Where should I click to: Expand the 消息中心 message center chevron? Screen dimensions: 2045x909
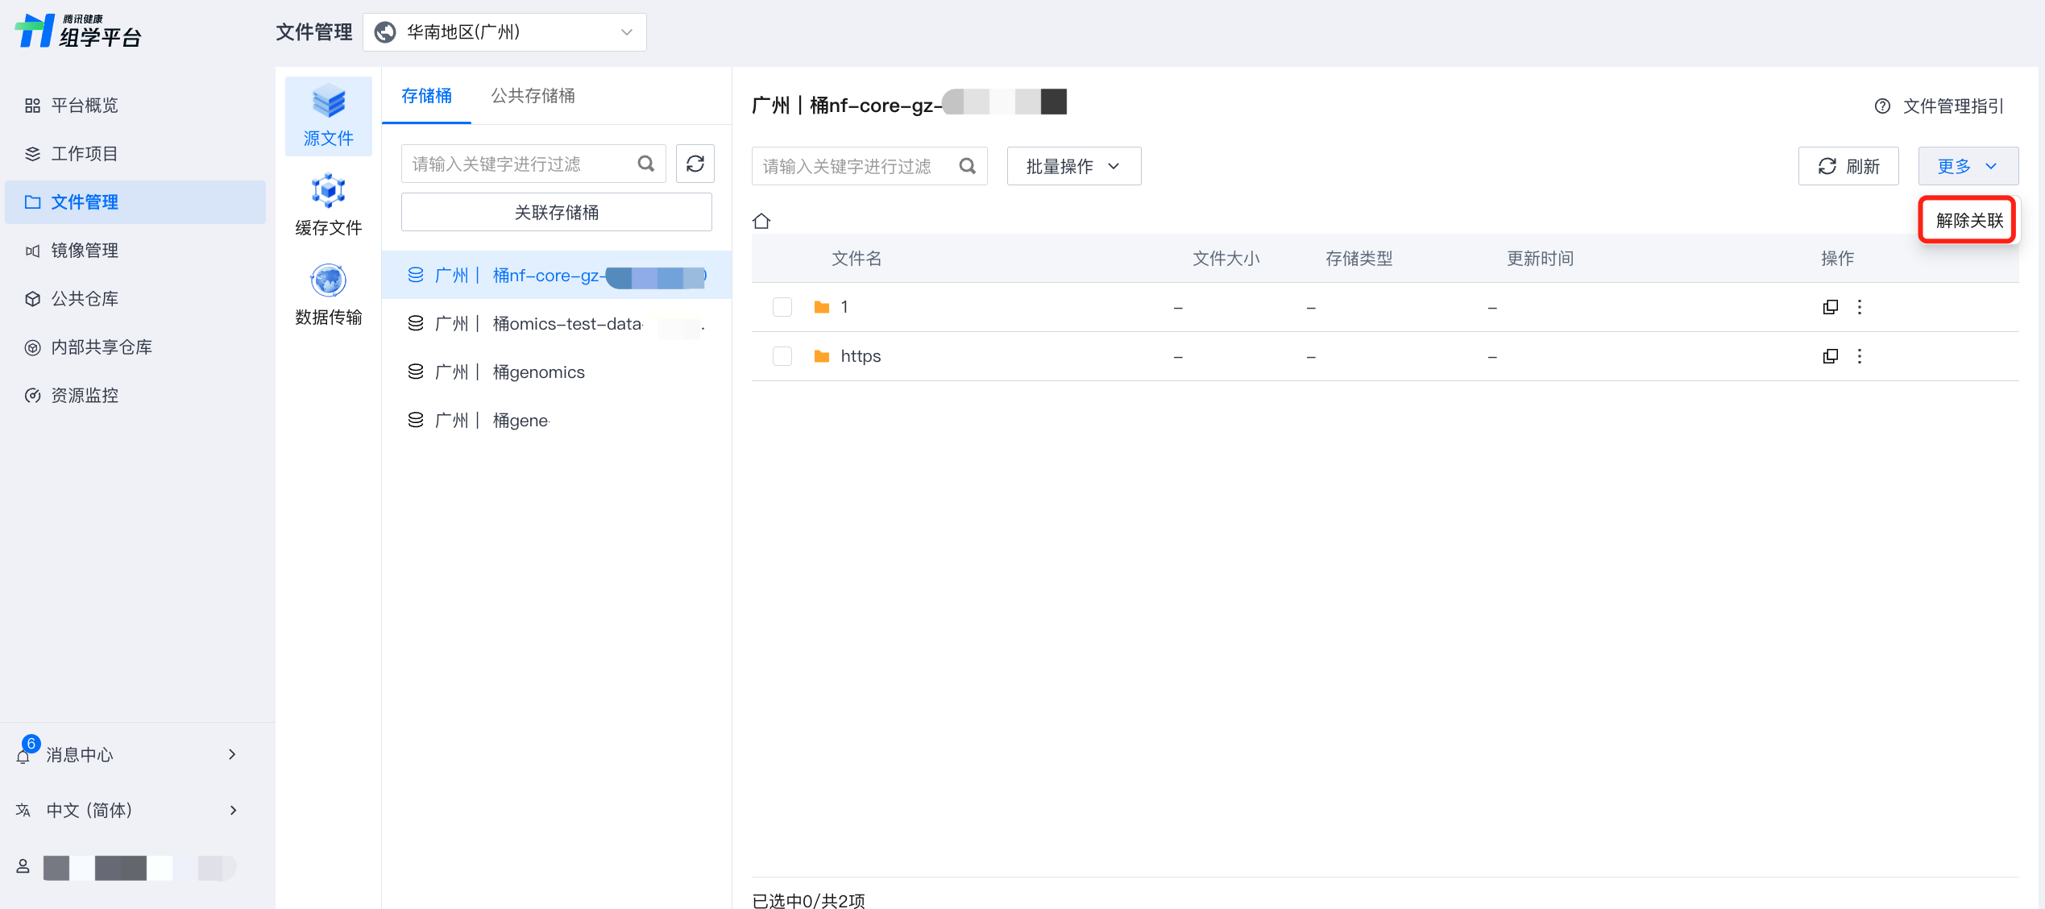coord(232,754)
